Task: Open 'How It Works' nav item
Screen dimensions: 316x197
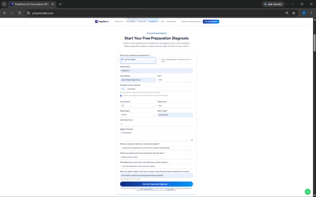Action: pyautogui.click(x=131, y=21)
